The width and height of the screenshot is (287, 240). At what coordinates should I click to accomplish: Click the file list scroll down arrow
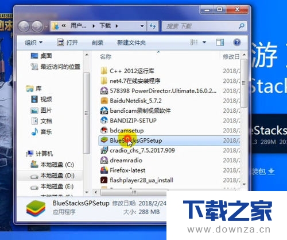point(244,184)
